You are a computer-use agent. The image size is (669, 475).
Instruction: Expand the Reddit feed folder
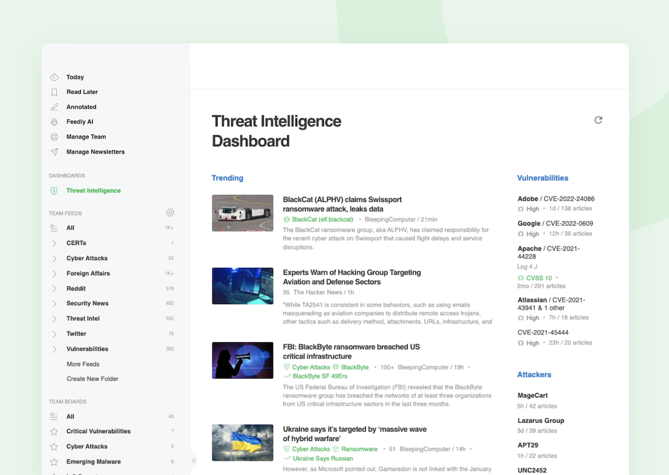tap(54, 289)
